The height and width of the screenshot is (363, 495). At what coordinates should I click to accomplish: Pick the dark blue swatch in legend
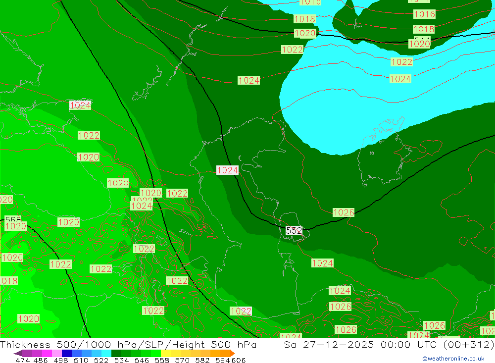coord(67,353)
